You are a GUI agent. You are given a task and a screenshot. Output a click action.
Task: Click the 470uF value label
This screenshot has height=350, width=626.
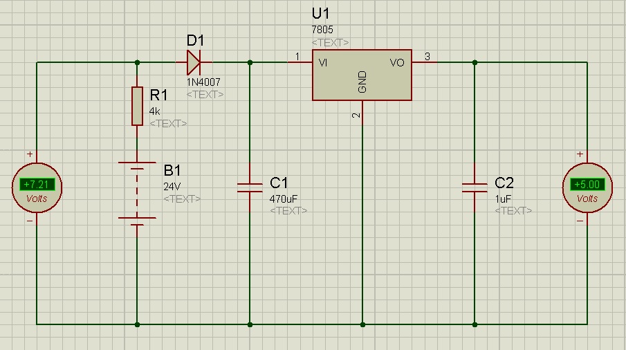[x=284, y=199]
